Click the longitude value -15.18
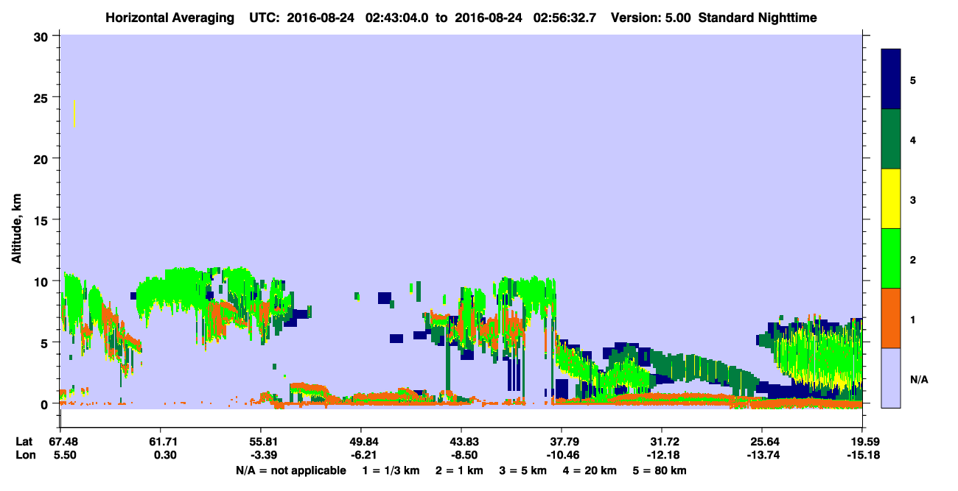This screenshot has width=958, height=491. [x=862, y=456]
